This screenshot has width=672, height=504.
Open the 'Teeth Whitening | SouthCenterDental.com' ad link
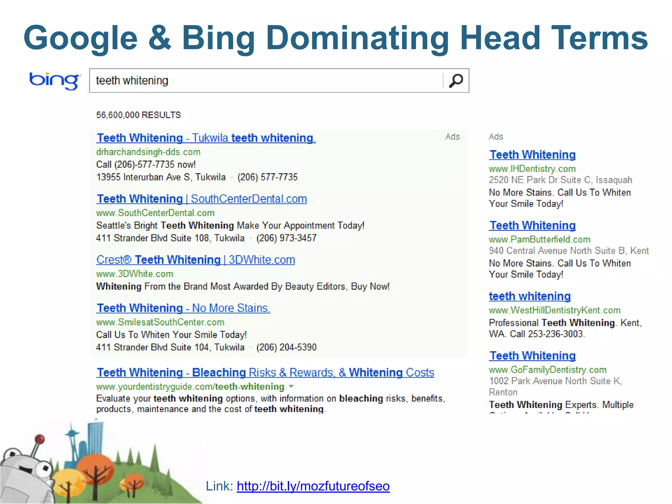[x=202, y=199]
